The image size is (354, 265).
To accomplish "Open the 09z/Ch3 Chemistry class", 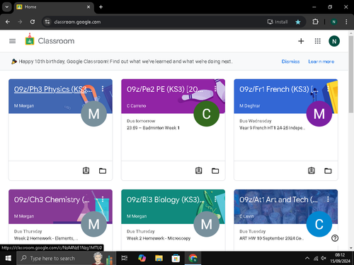I will [x=52, y=200].
